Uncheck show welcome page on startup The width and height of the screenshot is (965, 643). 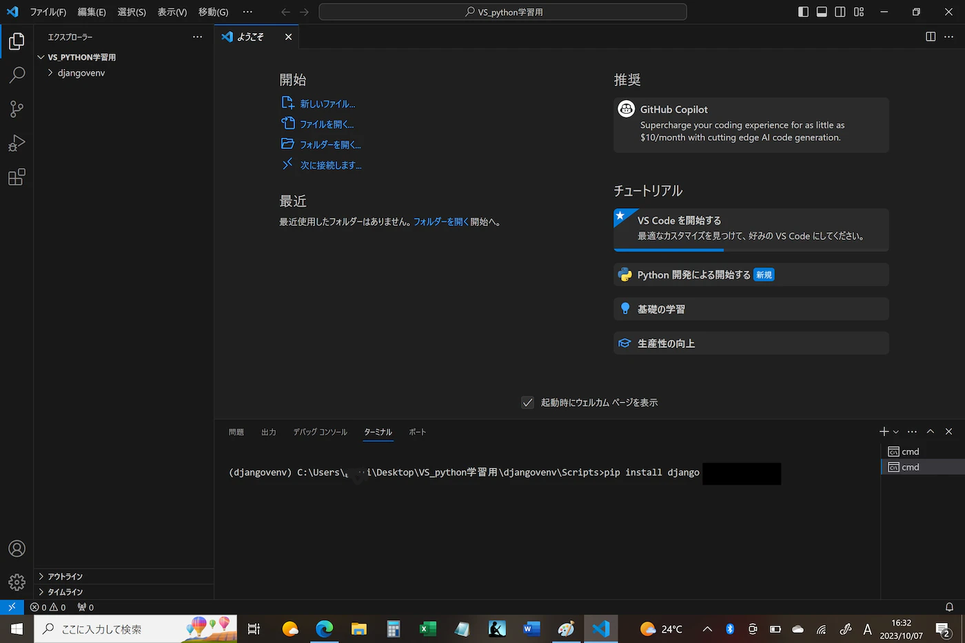527,402
